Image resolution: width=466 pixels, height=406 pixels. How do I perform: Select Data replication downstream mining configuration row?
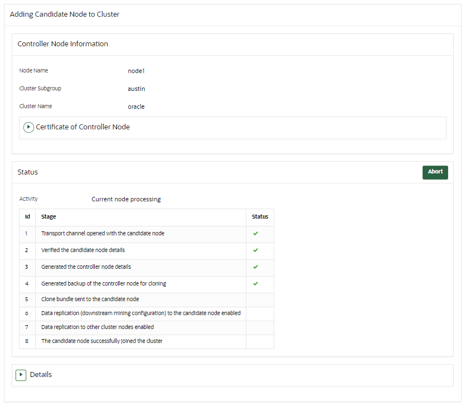[x=147, y=314]
